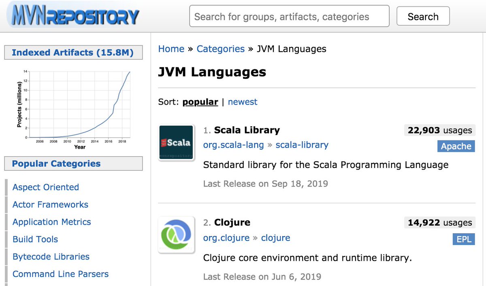Click Indexed Artifacts (15.8M) header
486x286 pixels.
(x=73, y=52)
